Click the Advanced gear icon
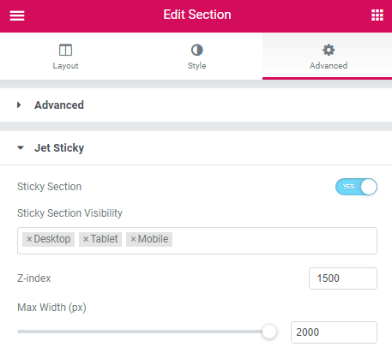 click(x=329, y=50)
